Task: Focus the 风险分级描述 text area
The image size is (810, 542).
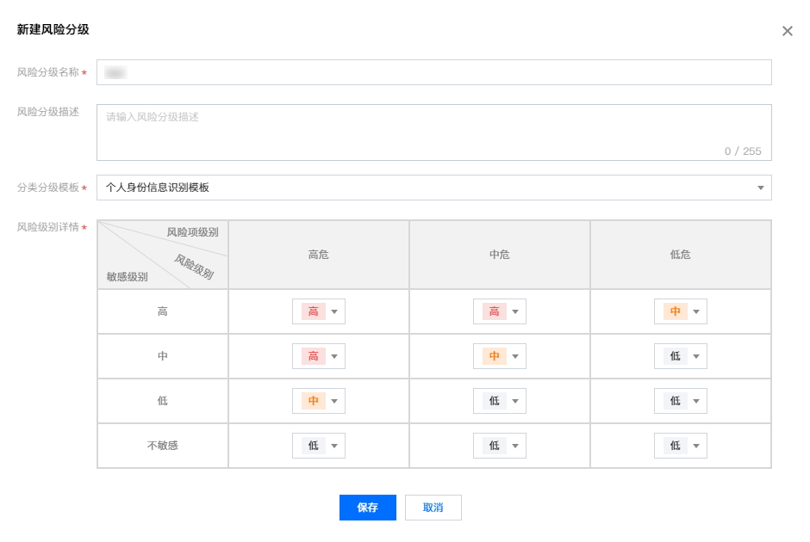Action: (x=433, y=132)
